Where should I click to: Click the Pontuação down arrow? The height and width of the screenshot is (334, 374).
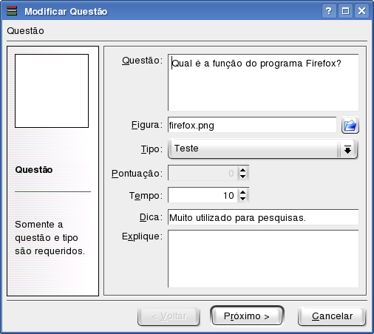click(x=243, y=177)
